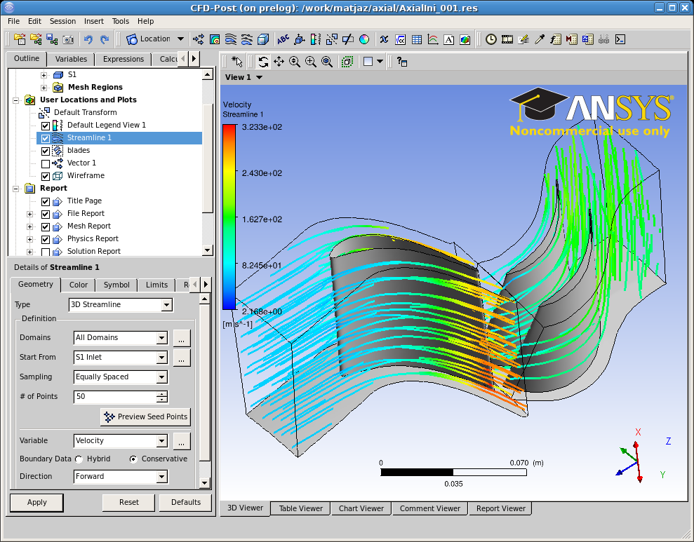Open the Chart Viewer tab

(x=361, y=508)
